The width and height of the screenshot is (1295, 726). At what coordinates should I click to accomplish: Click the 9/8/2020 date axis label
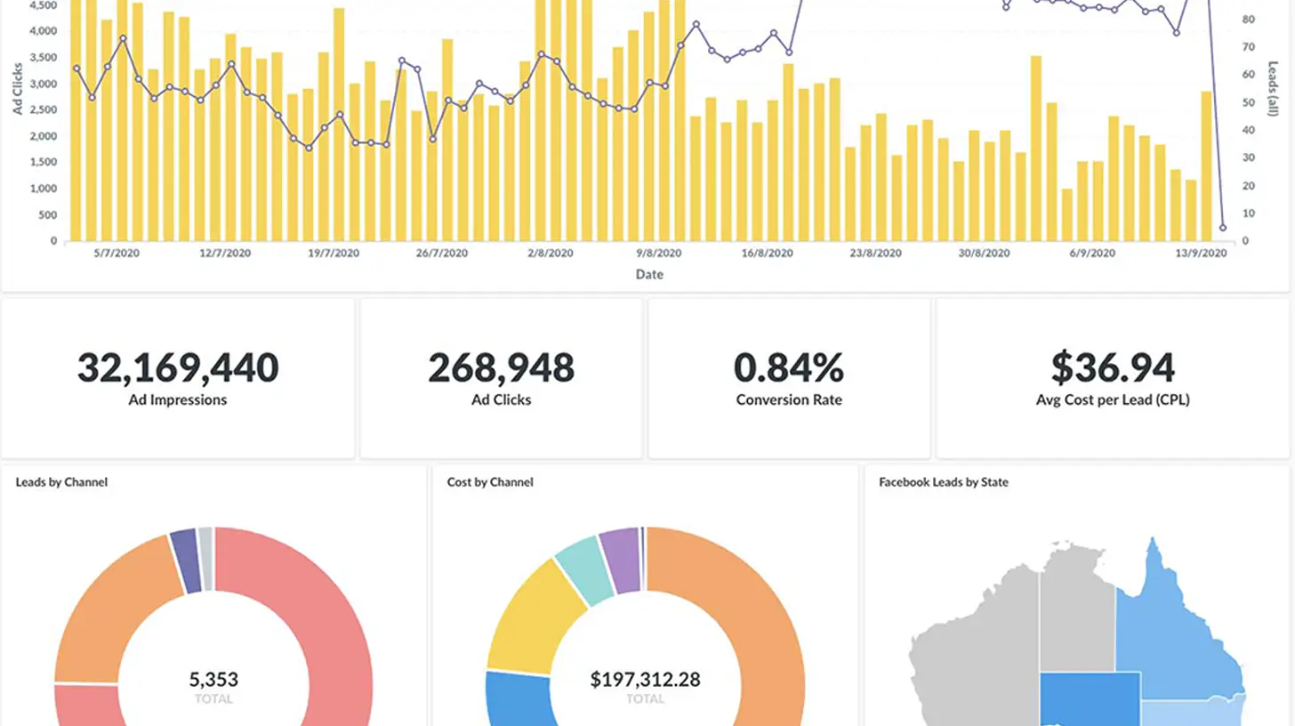coord(659,254)
